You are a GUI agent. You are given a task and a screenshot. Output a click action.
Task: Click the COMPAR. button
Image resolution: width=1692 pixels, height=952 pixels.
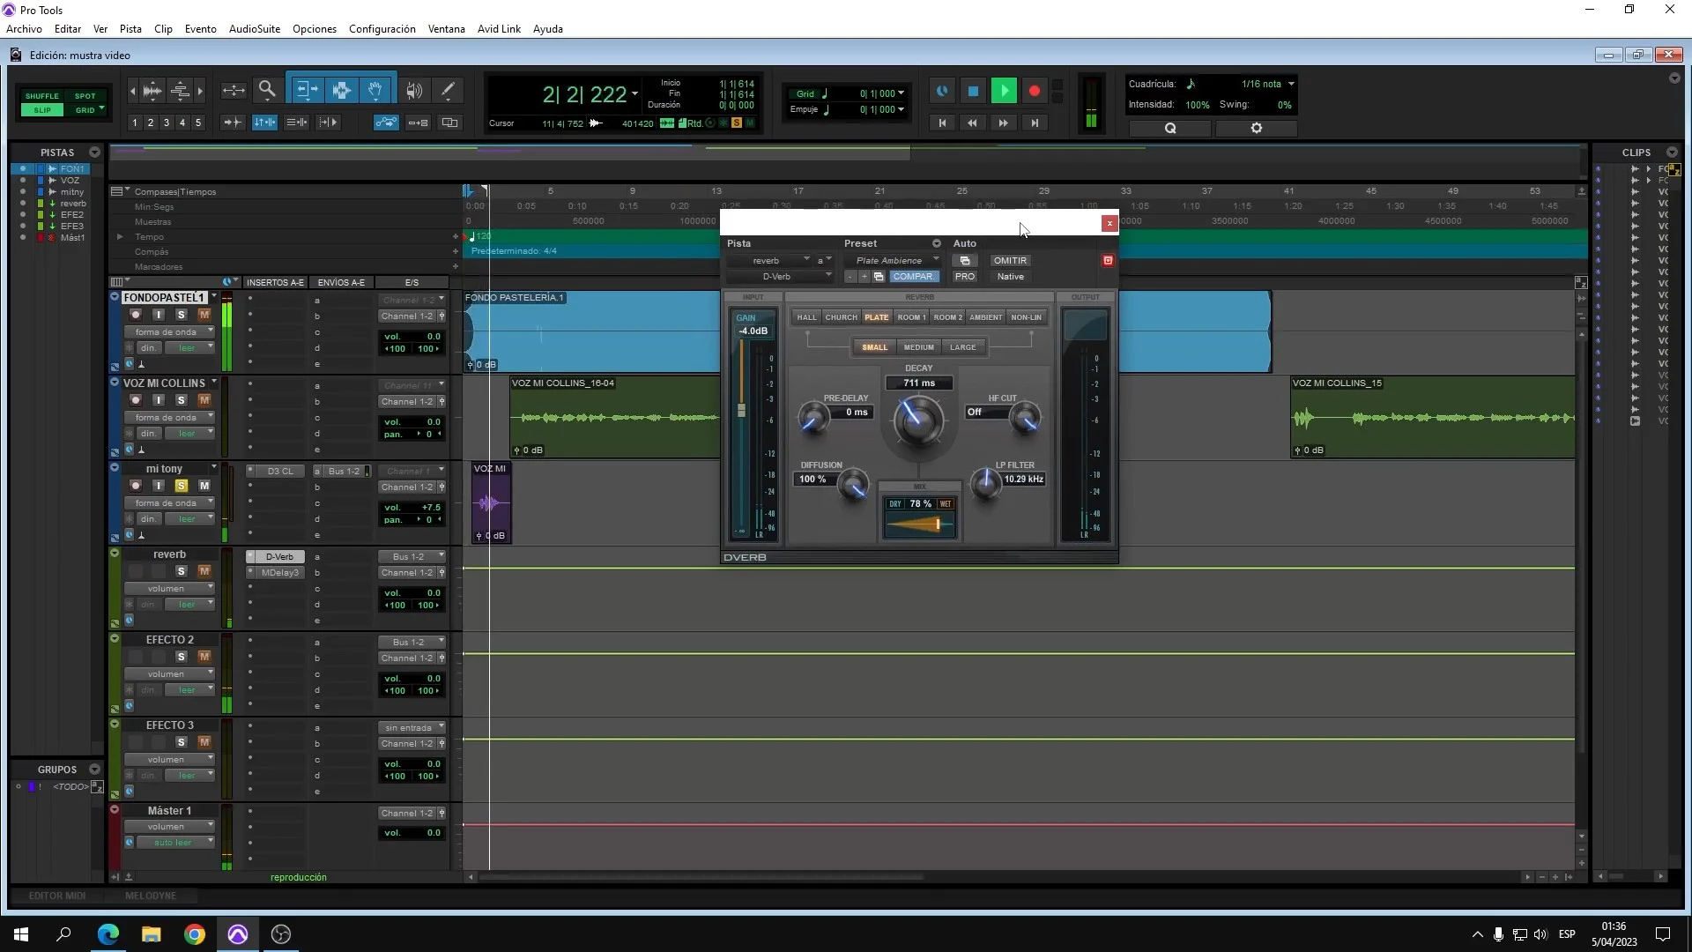pyautogui.click(x=914, y=276)
